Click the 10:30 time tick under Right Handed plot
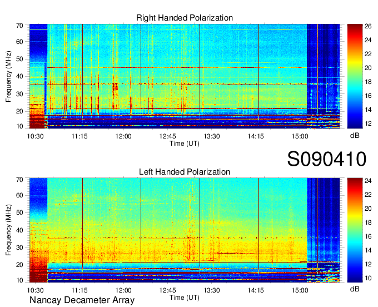 [x=35, y=136]
